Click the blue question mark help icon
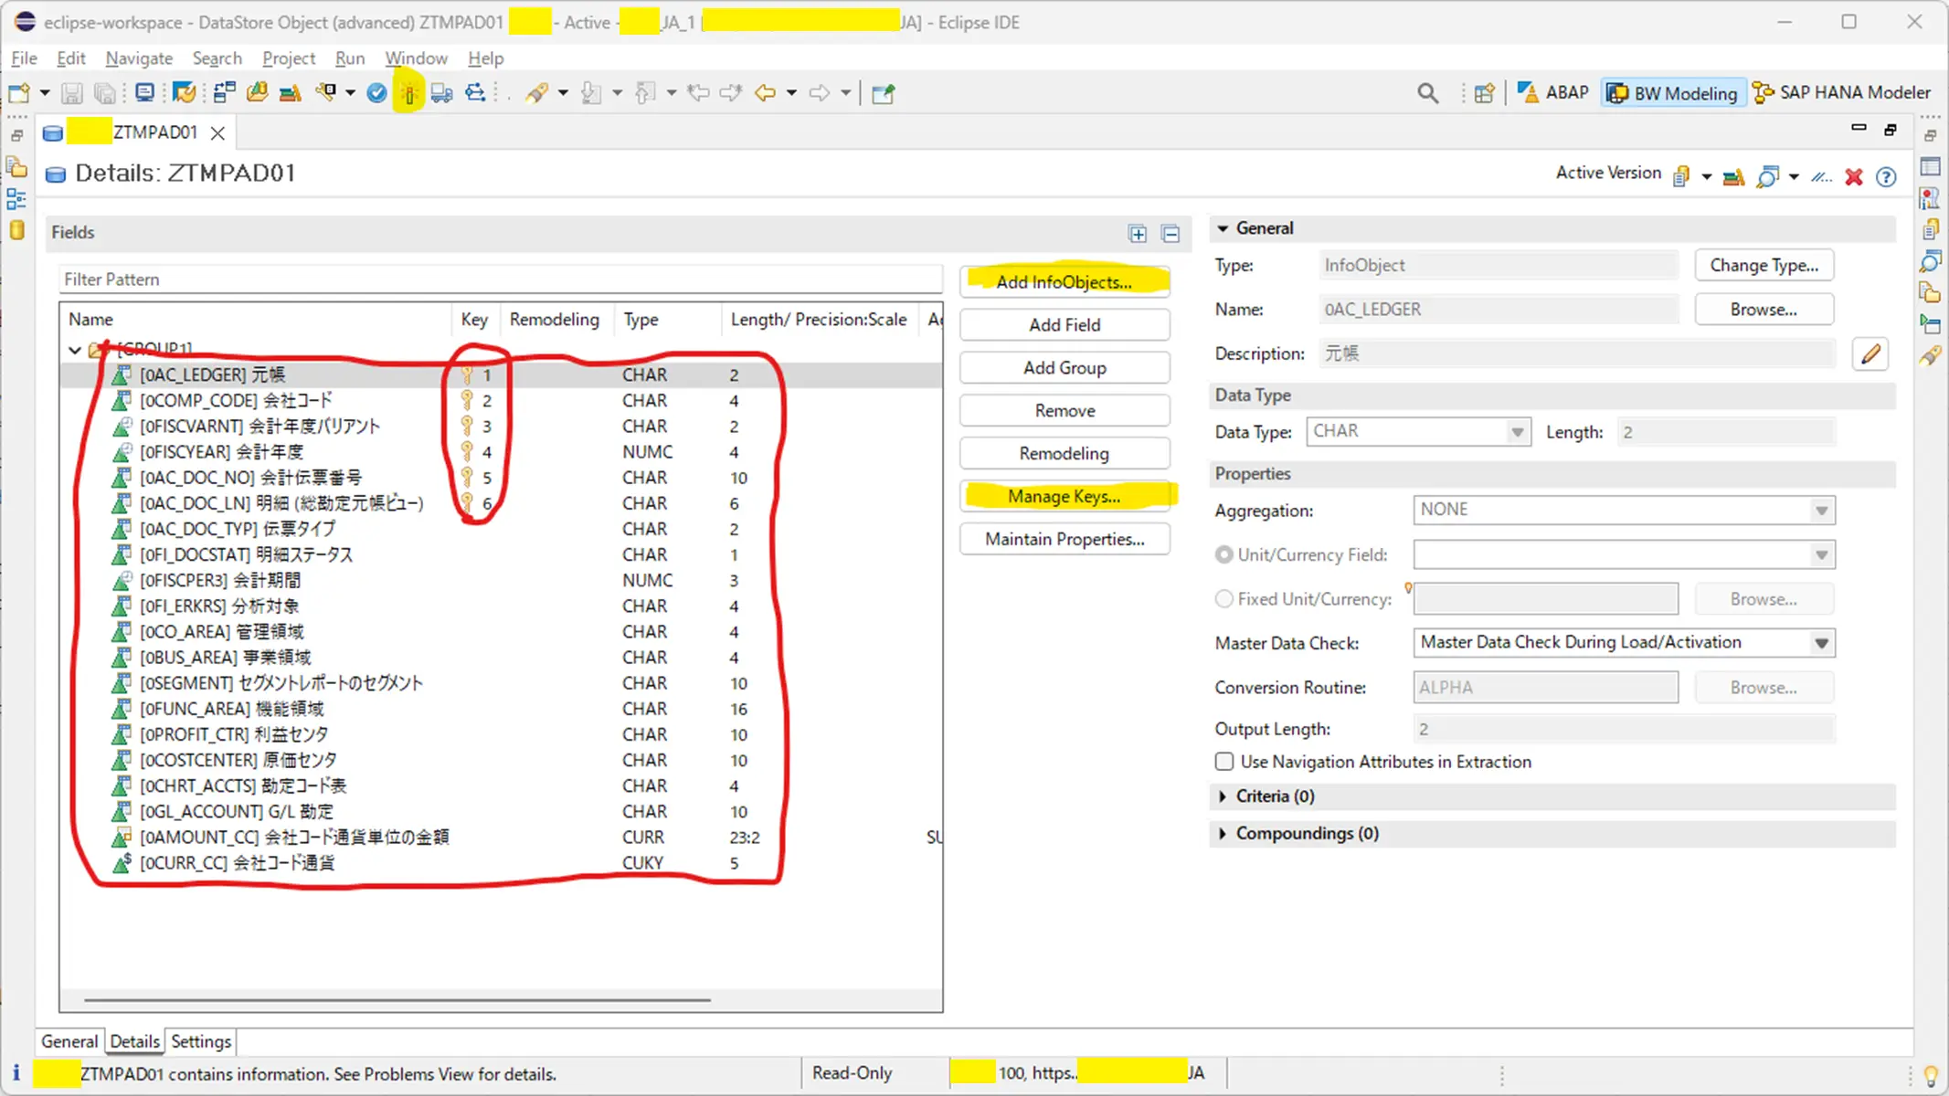This screenshot has height=1096, width=1949. pyautogui.click(x=1886, y=177)
